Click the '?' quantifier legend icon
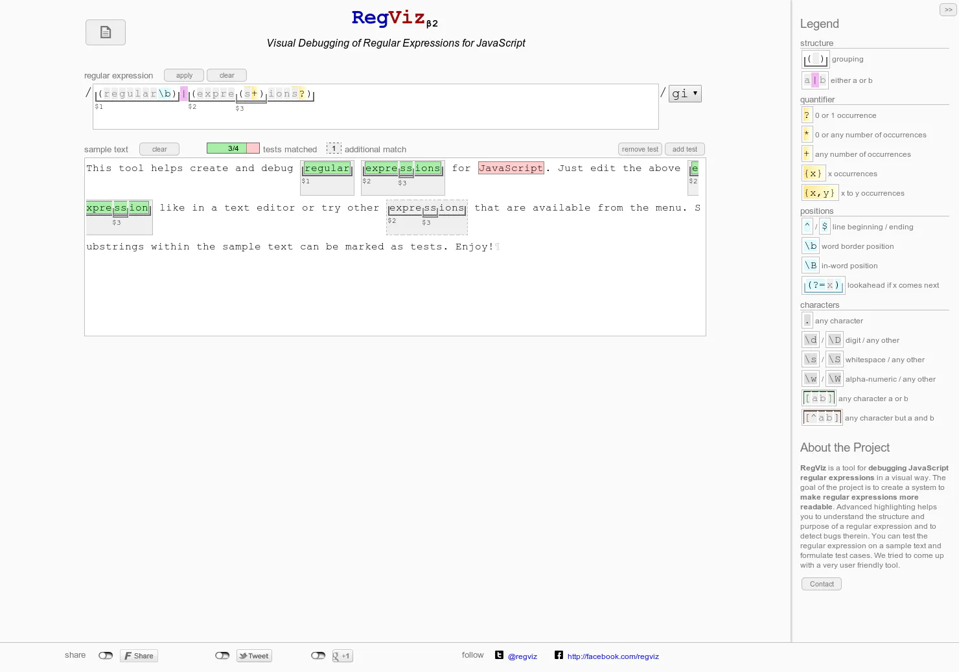Screen dimensions: 959x672 [807, 115]
